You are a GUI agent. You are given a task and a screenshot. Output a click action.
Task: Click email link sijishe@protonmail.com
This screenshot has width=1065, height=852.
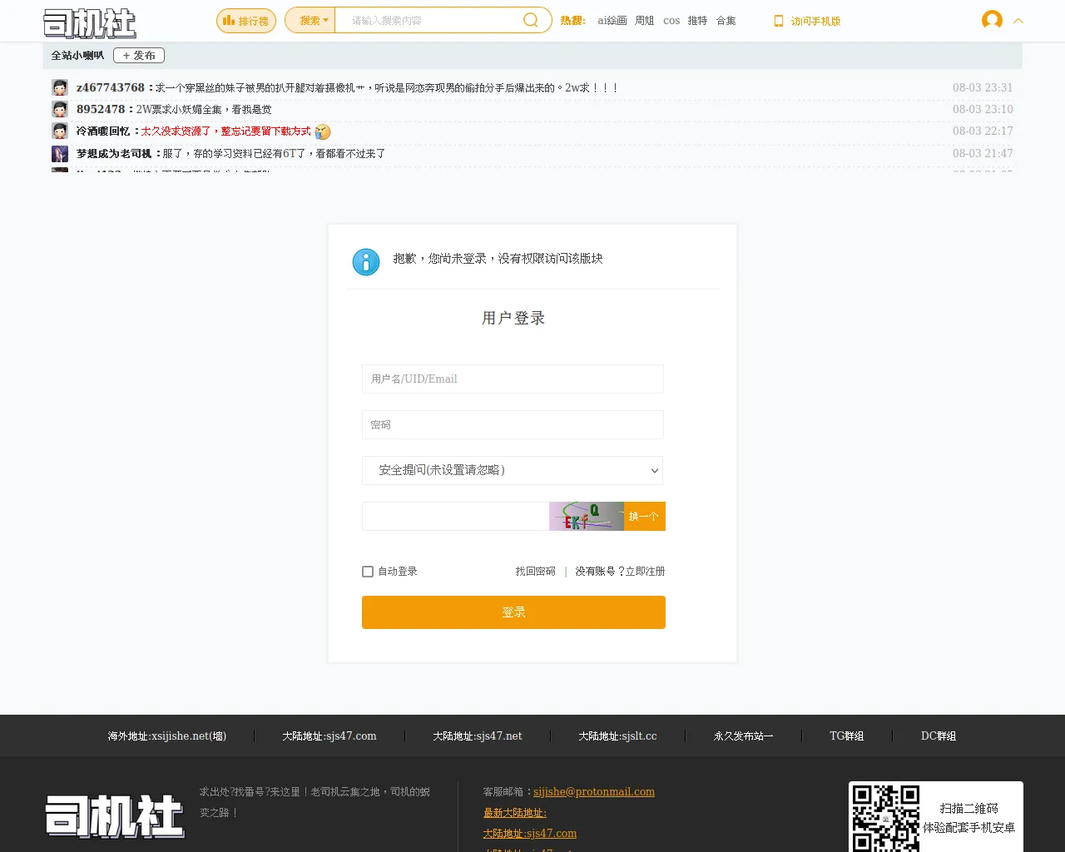(x=594, y=792)
